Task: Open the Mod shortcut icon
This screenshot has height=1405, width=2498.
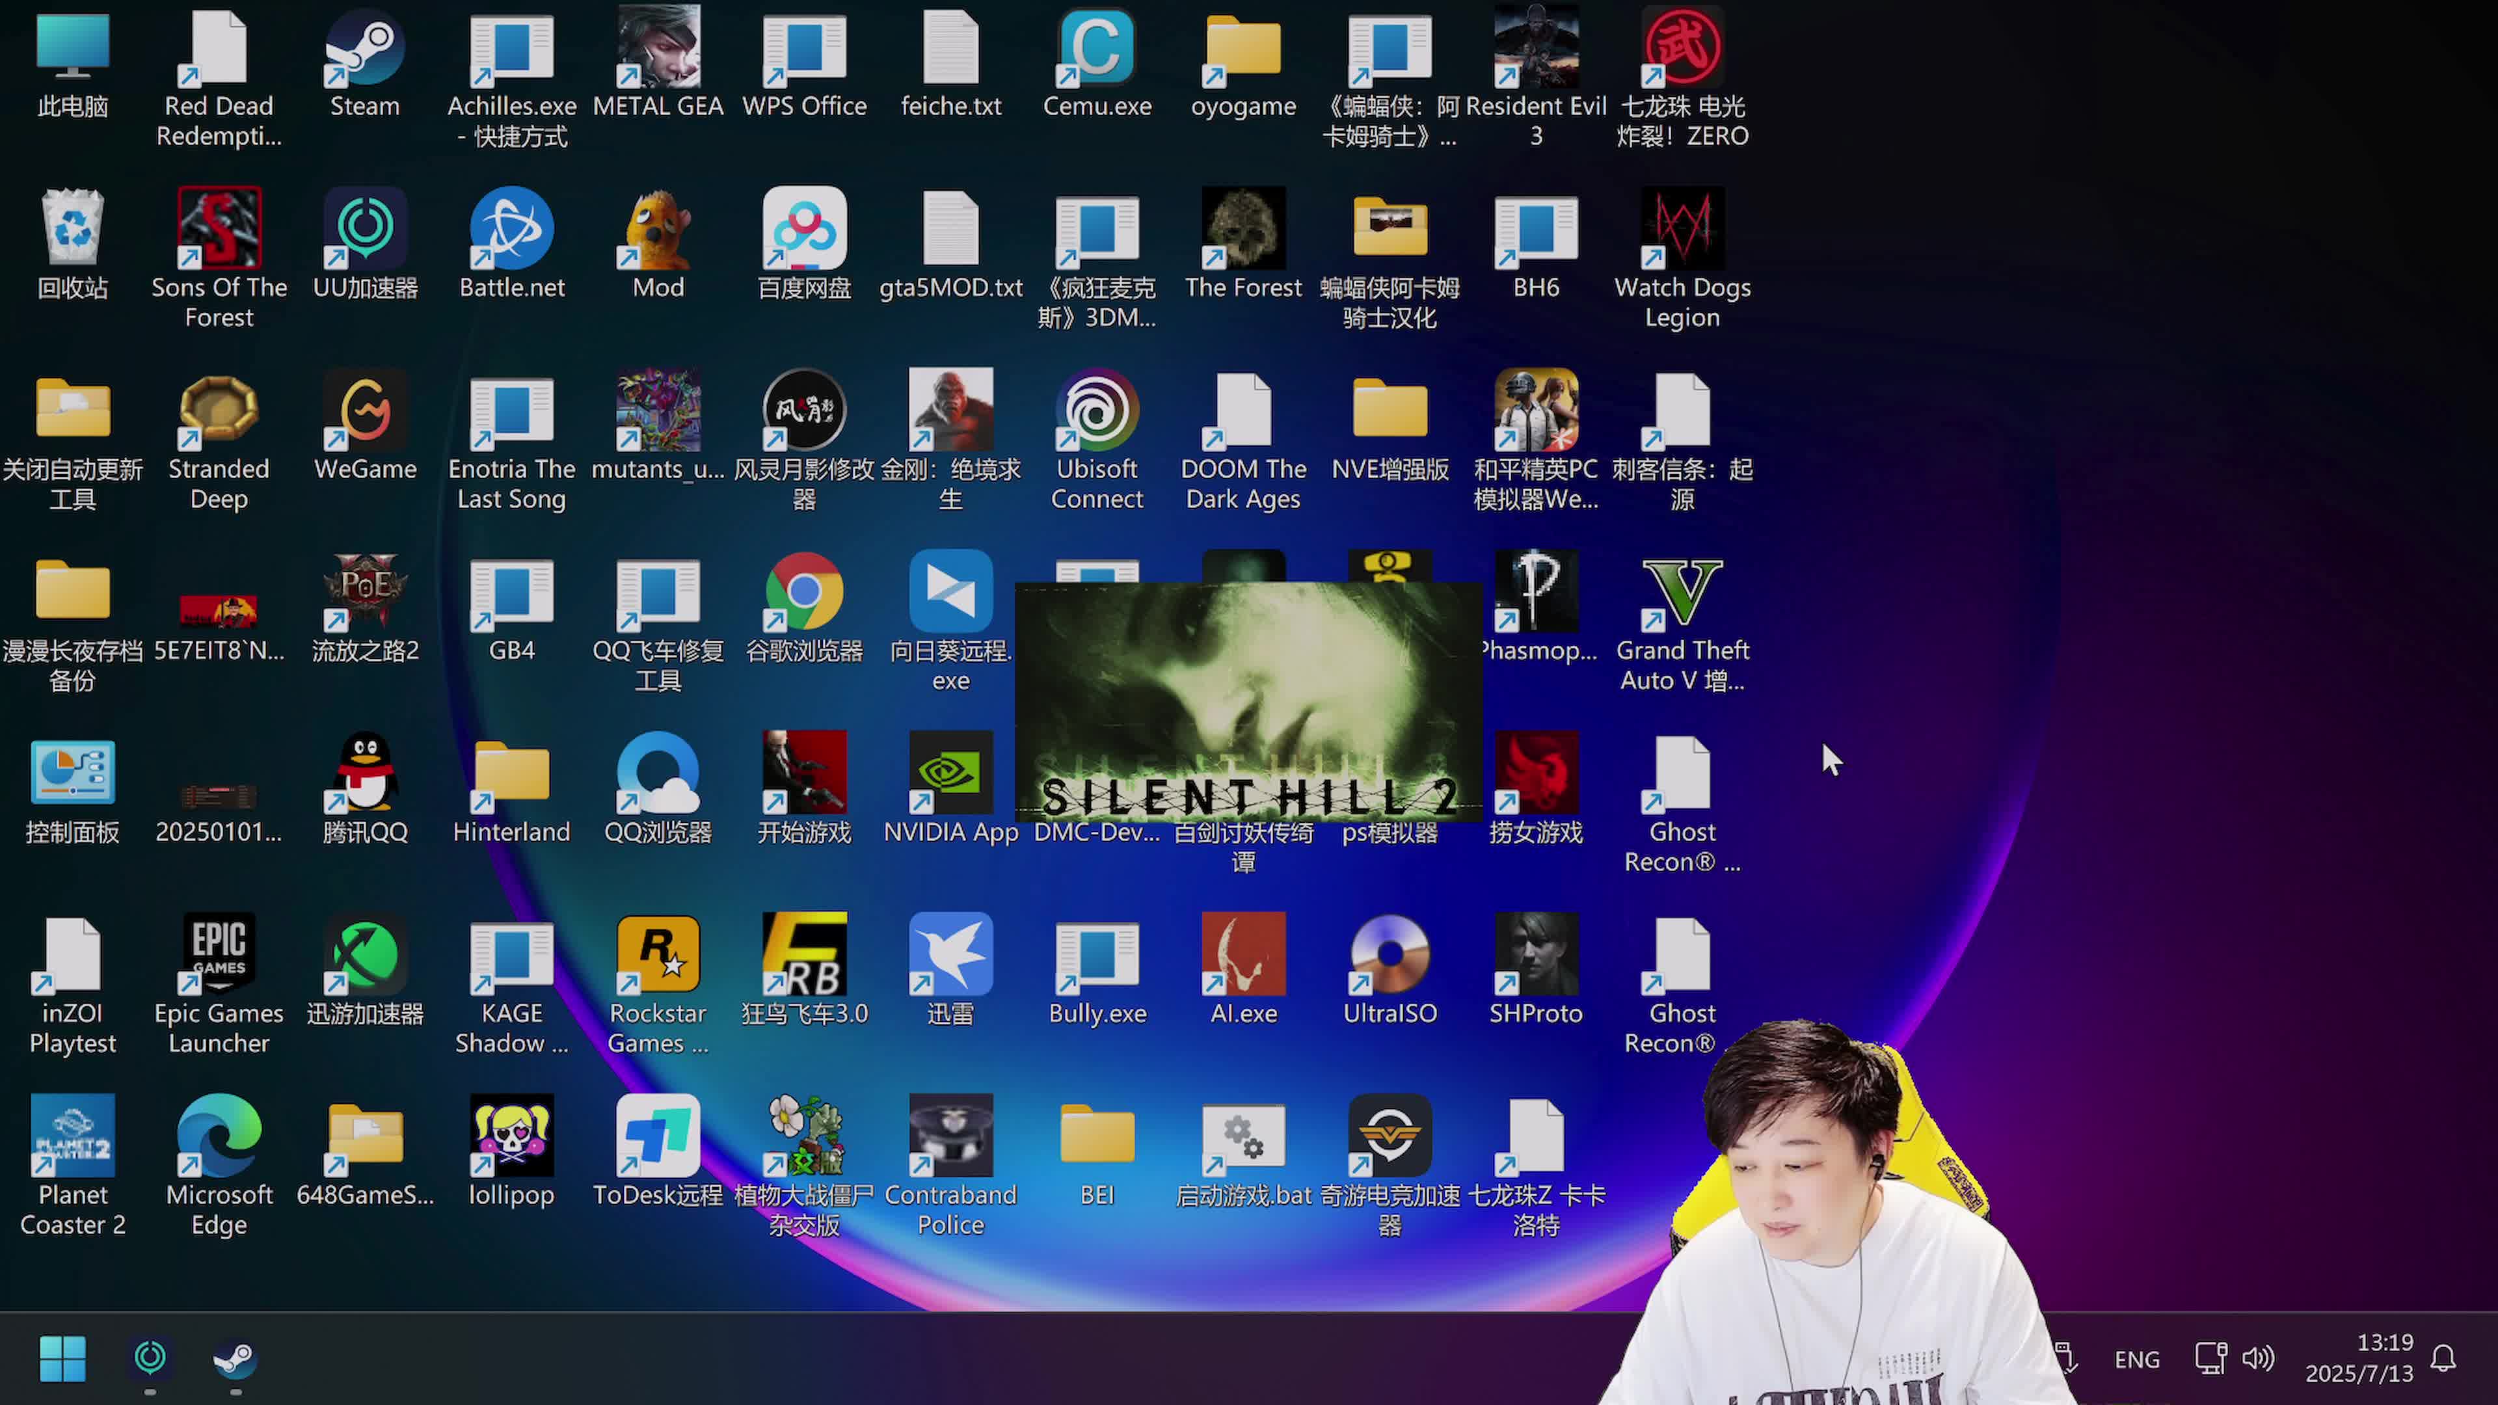Action: 658,245
